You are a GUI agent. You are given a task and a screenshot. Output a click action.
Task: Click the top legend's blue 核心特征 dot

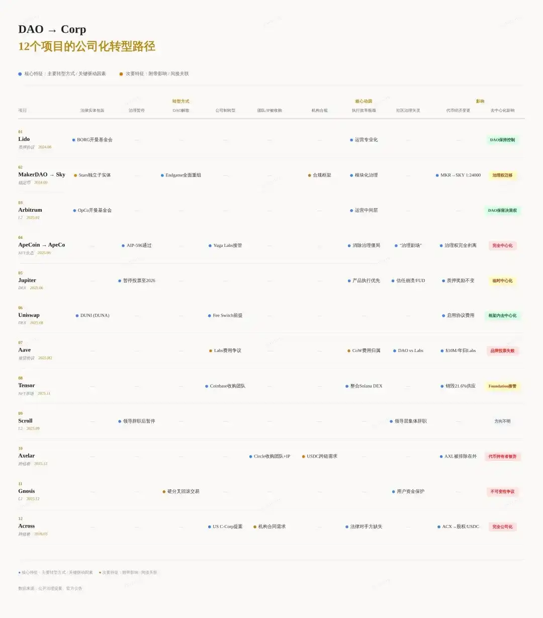(x=20, y=74)
